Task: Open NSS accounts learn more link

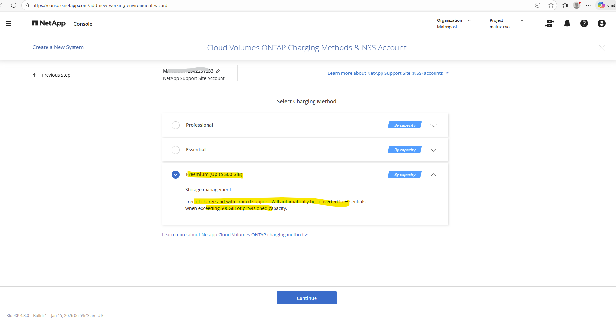Action: pyautogui.click(x=388, y=73)
